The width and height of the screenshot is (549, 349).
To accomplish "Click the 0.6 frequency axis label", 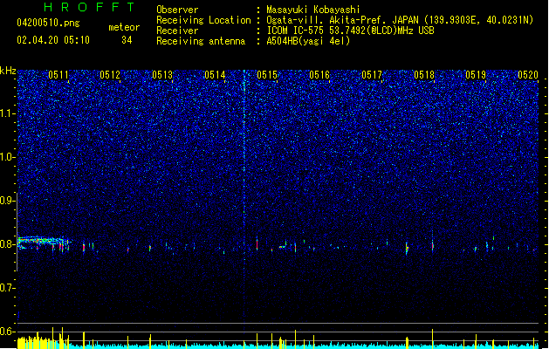I will (x=8, y=332).
